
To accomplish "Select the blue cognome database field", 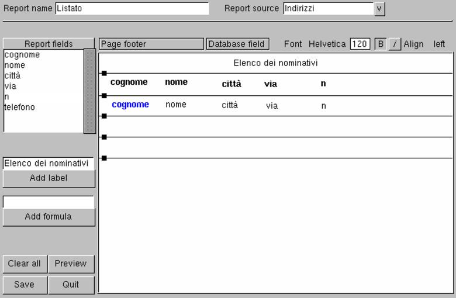I will pyautogui.click(x=130, y=105).
